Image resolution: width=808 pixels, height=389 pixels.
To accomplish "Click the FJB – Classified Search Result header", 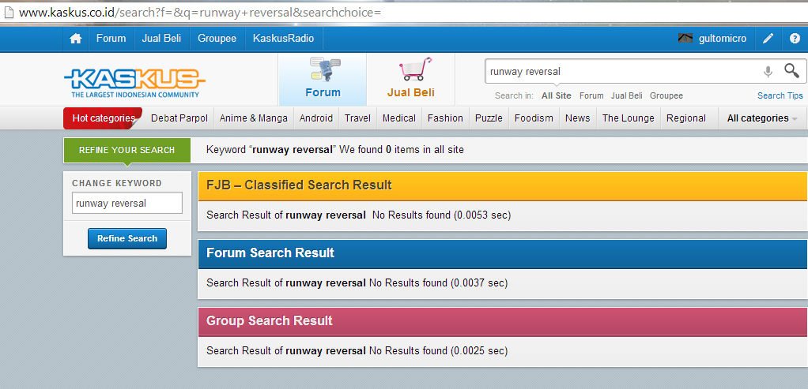I will 503,185.
